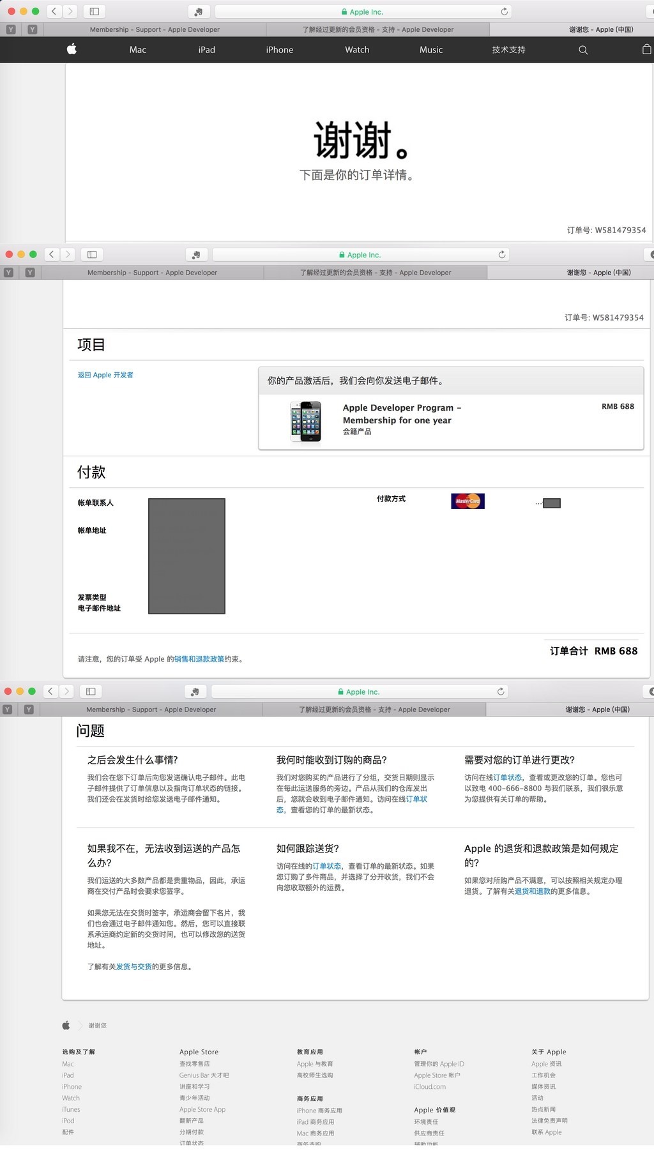Switch to 了解经过更新的会员资格 tab in 项目 window
Screen dimensions: 654x1152
[x=376, y=272]
